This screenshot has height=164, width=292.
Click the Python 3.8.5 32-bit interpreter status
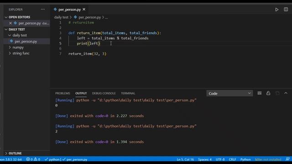11,159
